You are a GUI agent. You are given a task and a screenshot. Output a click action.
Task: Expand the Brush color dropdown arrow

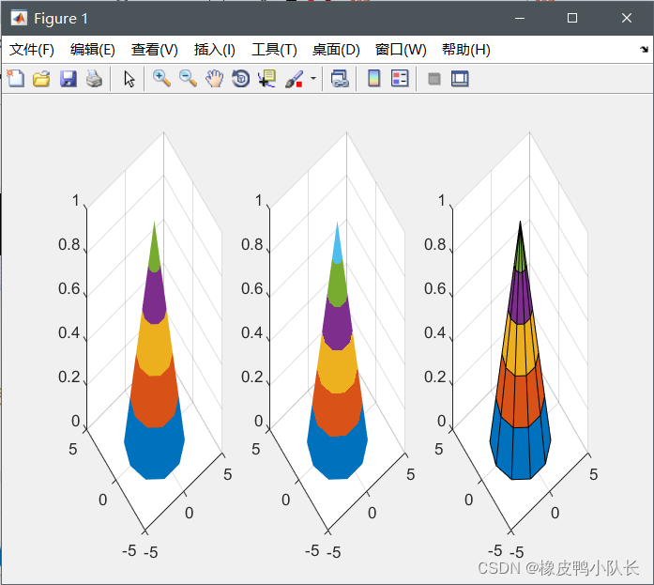pos(313,78)
